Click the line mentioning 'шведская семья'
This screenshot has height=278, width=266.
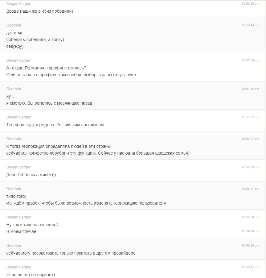(x=98, y=153)
